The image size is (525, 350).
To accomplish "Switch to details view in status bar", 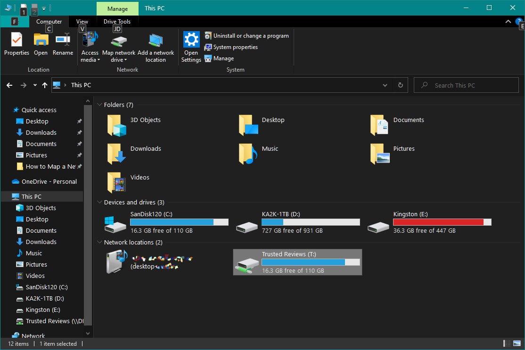I will (507, 343).
